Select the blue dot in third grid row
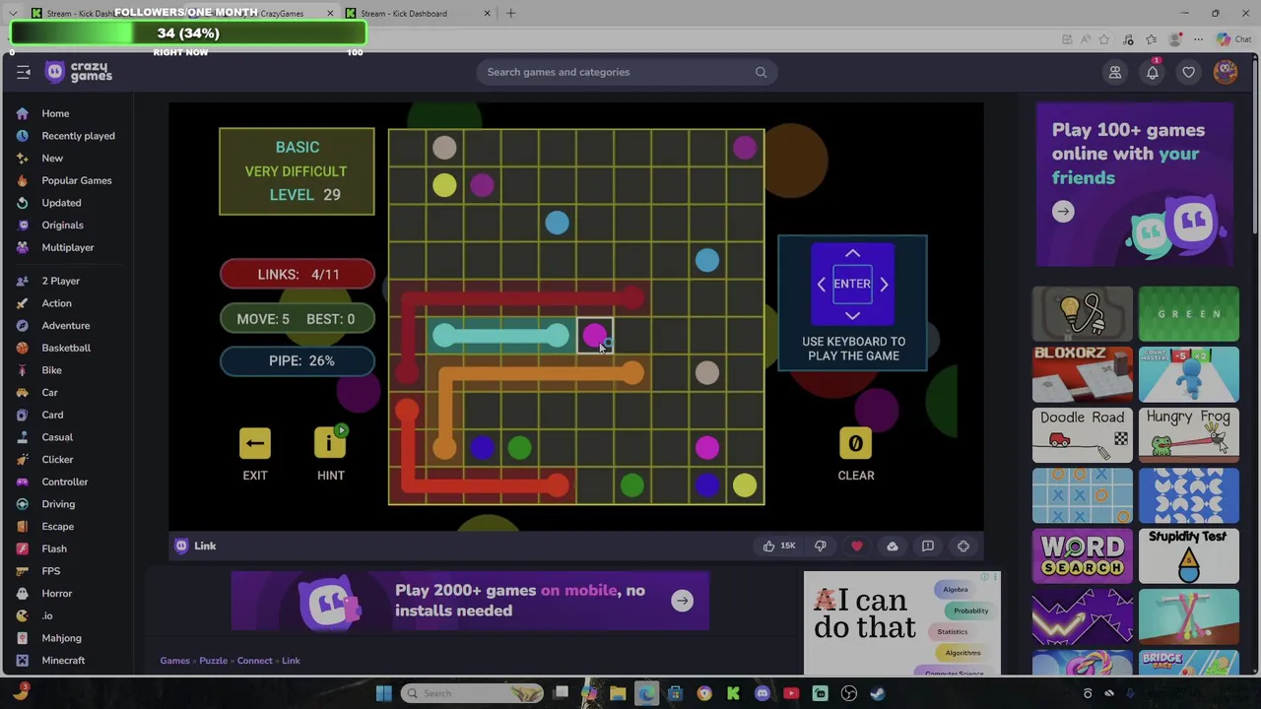Viewport: 1261px width, 709px height. (x=557, y=223)
